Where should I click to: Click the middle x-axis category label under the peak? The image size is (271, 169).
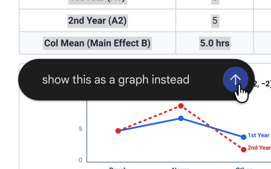181,168
